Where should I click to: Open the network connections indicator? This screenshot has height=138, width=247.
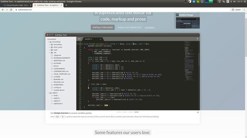click(224, 2)
